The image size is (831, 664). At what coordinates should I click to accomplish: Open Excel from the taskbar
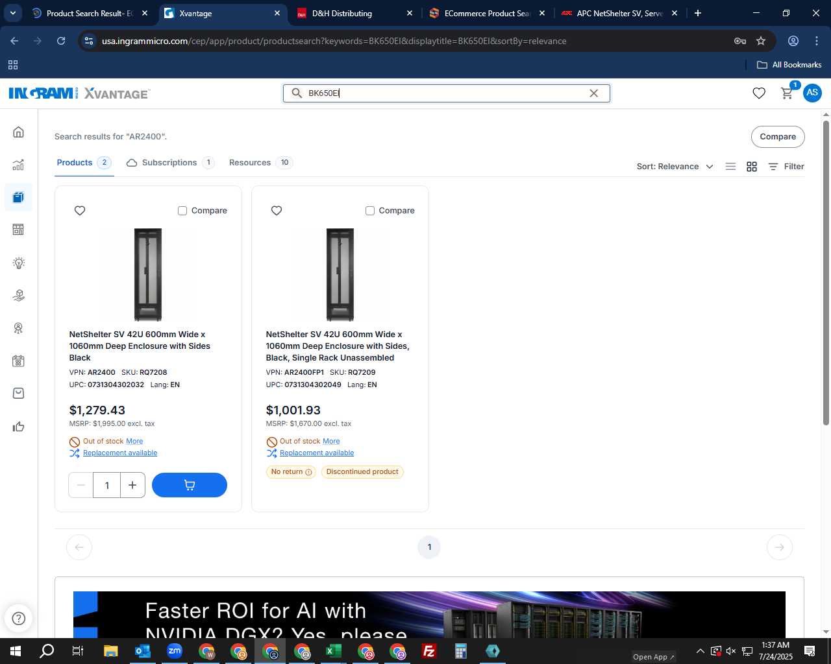click(334, 651)
